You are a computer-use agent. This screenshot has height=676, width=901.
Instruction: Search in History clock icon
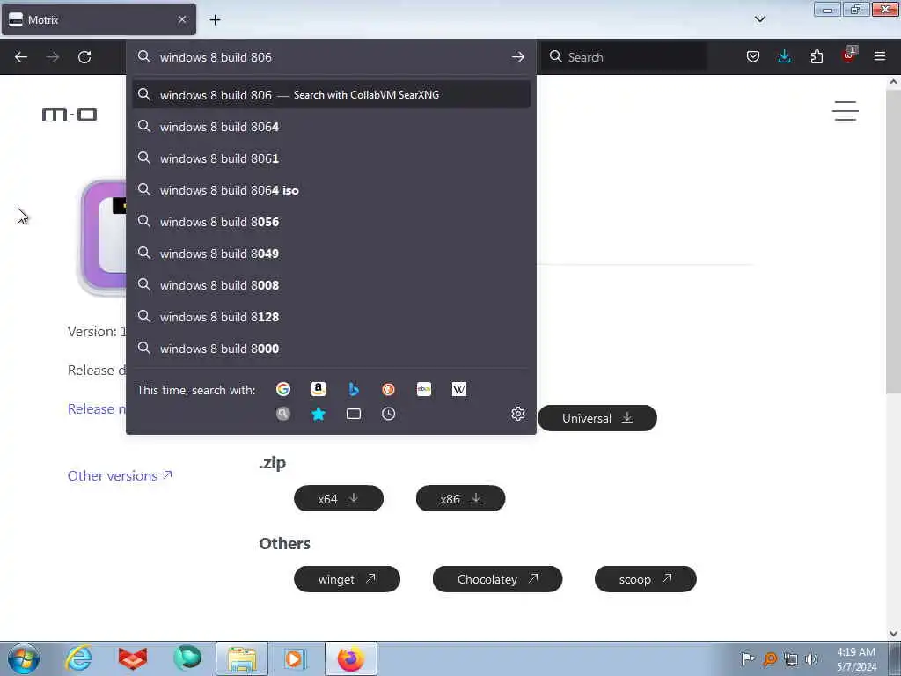[388, 414]
